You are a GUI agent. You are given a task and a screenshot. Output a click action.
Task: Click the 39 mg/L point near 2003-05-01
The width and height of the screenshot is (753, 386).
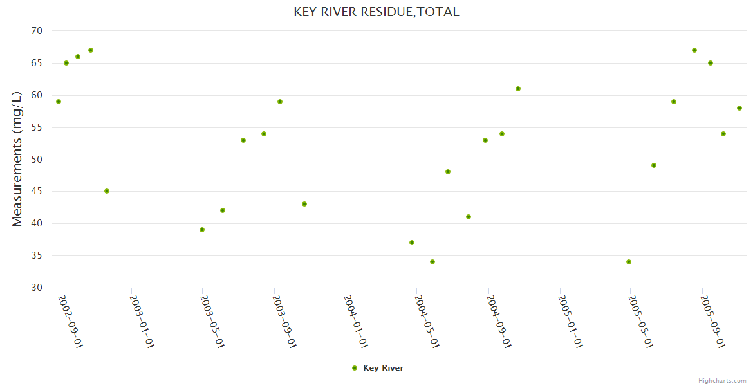(202, 230)
